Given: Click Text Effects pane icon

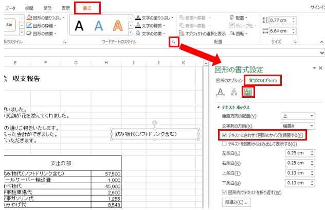Looking at the screenshot, I should pos(234,92).
